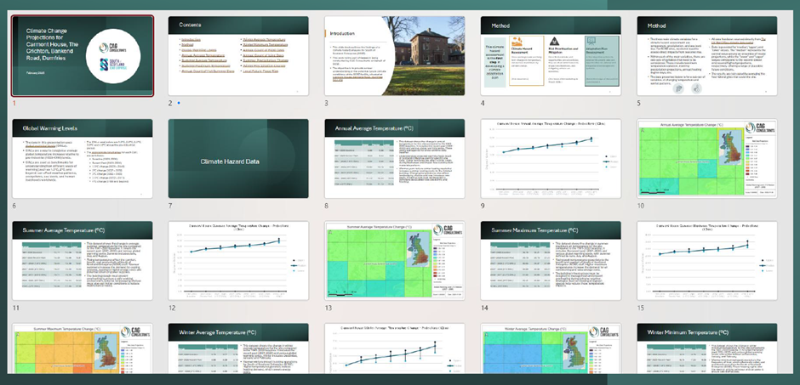800x385 pixels.
Task: Click the slide number 3 label
Action: [326, 103]
